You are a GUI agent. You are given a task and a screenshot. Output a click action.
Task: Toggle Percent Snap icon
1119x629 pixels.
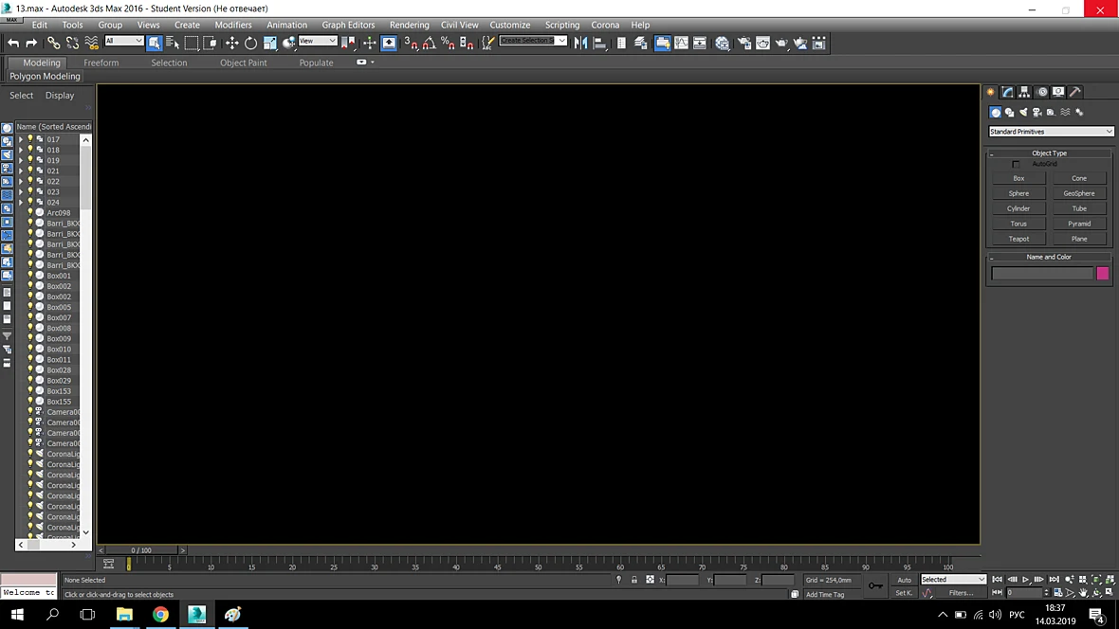coord(448,43)
